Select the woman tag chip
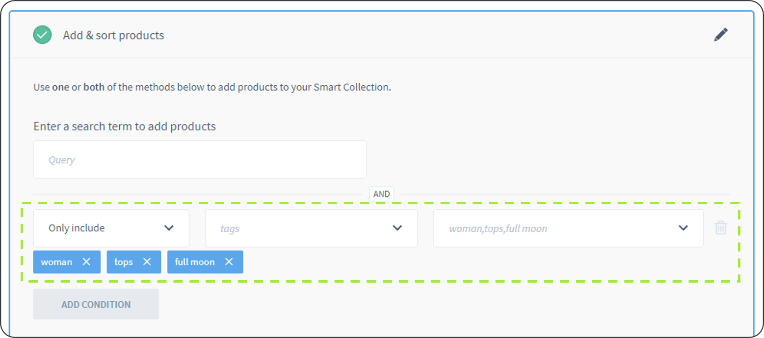Screen dimensions: 764x338 point(57,262)
